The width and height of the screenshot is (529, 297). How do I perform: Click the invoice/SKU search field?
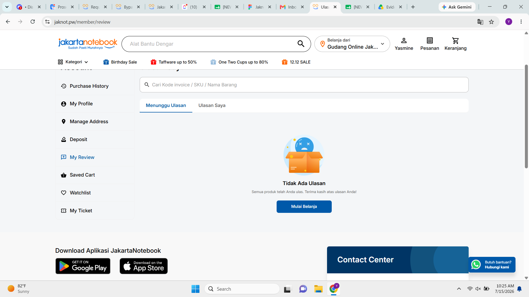point(304,85)
